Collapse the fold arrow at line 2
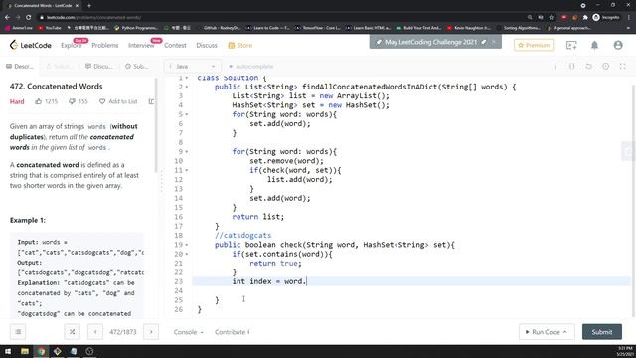Viewport: 636px width, 358px height. [187, 87]
